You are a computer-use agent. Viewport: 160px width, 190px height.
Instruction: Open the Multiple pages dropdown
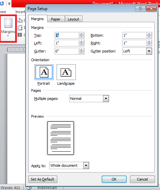coord(106,99)
